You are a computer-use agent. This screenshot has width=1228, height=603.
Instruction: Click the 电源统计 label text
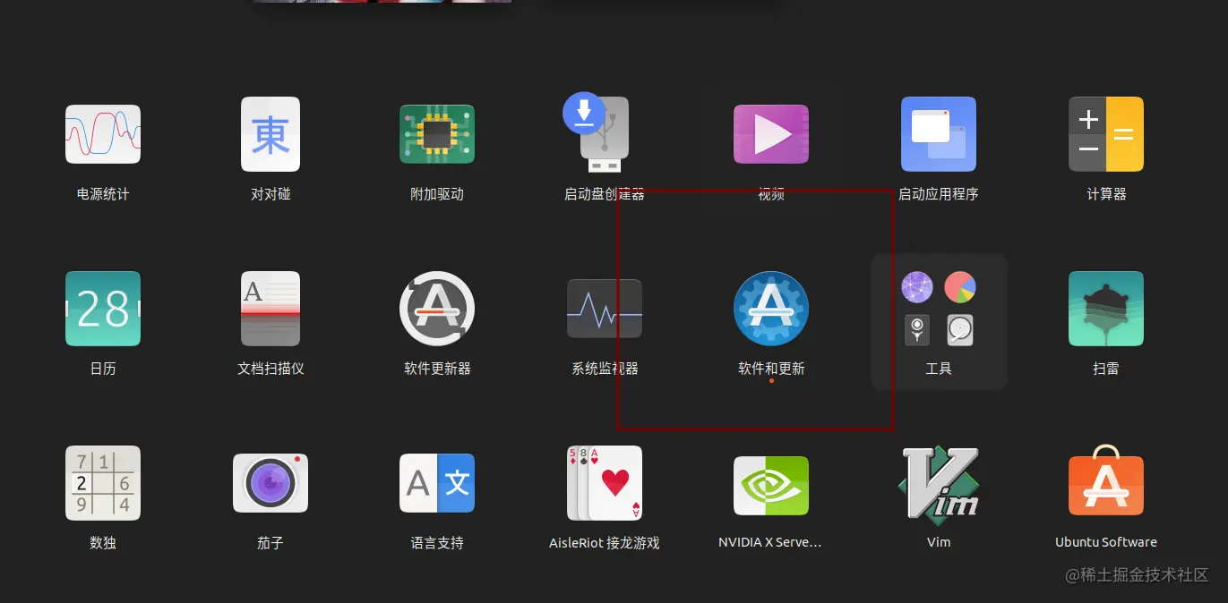click(x=103, y=194)
